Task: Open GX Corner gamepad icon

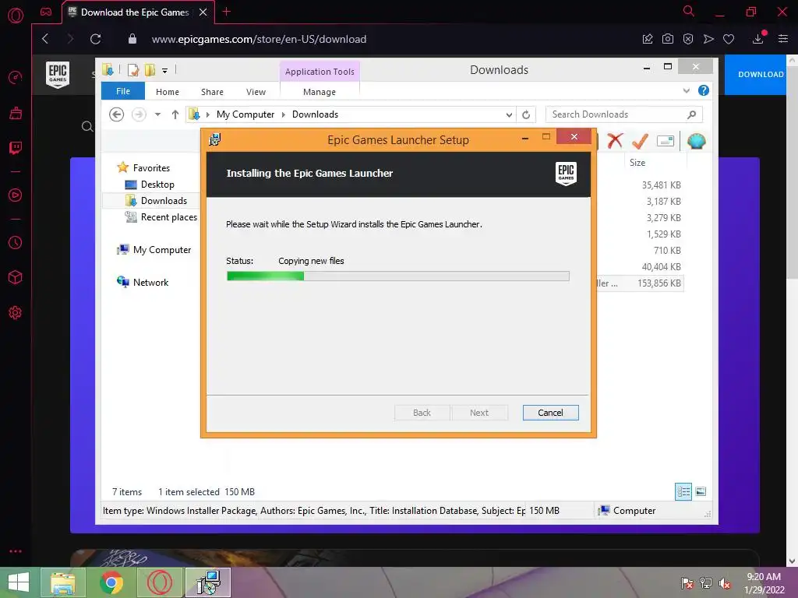Action: pos(46,12)
